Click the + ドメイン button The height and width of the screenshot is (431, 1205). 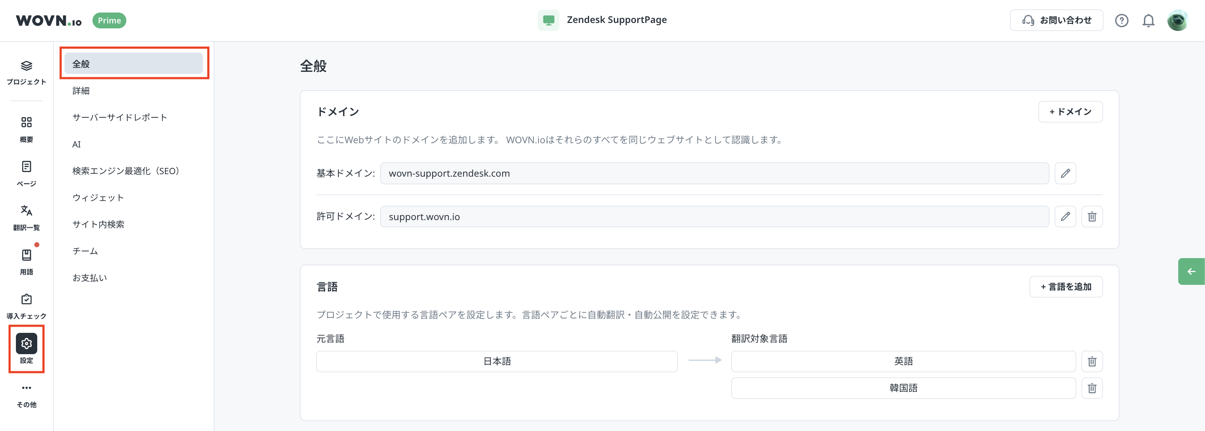tap(1070, 112)
